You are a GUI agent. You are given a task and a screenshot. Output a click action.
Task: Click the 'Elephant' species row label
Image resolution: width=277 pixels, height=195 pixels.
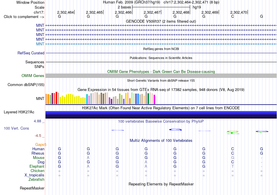pyautogui.click(x=37, y=166)
